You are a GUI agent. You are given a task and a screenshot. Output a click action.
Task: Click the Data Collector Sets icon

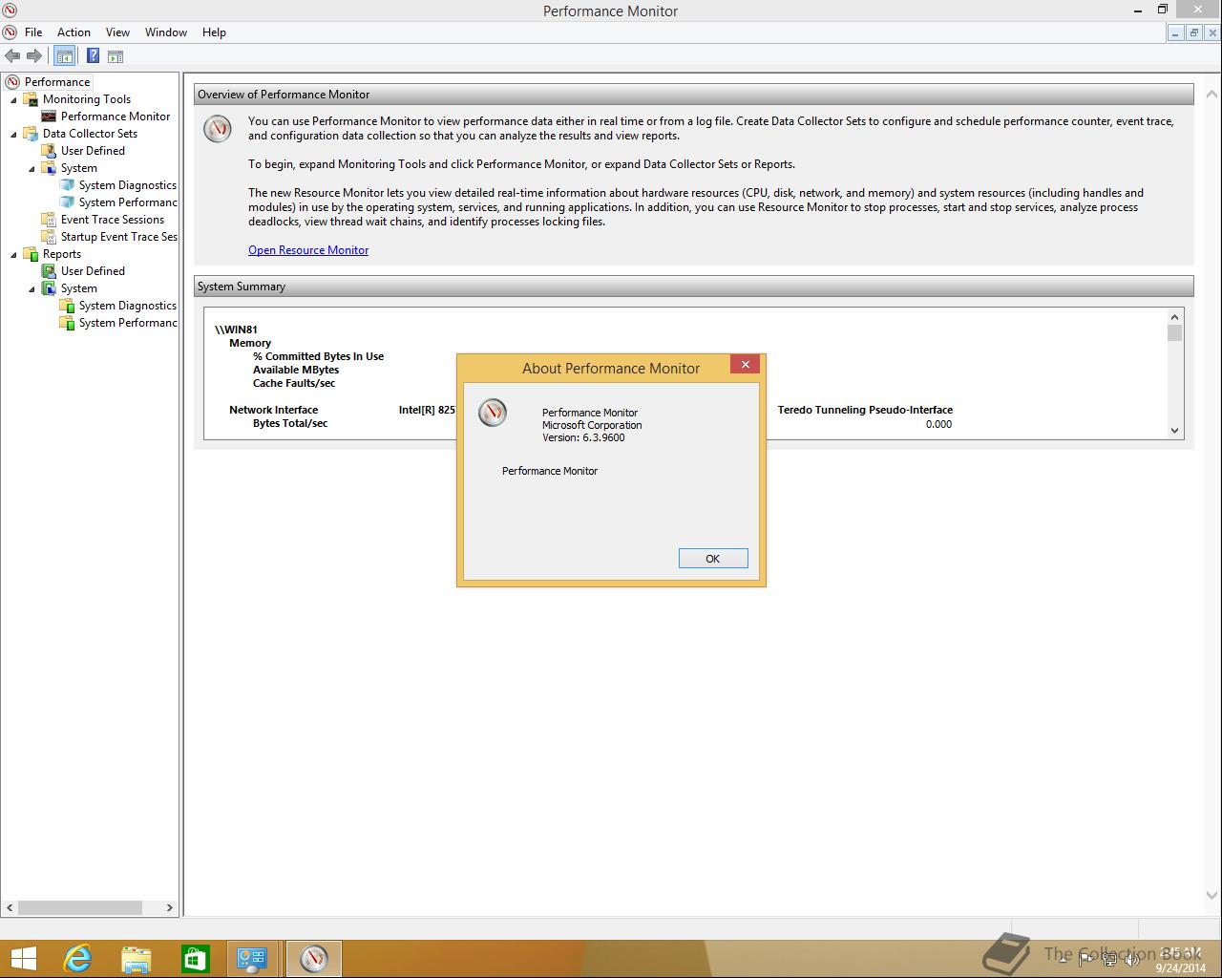(x=31, y=134)
